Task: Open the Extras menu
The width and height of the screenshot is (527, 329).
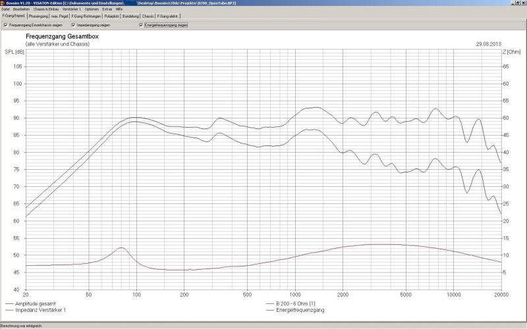Action: (x=107, y=9)
